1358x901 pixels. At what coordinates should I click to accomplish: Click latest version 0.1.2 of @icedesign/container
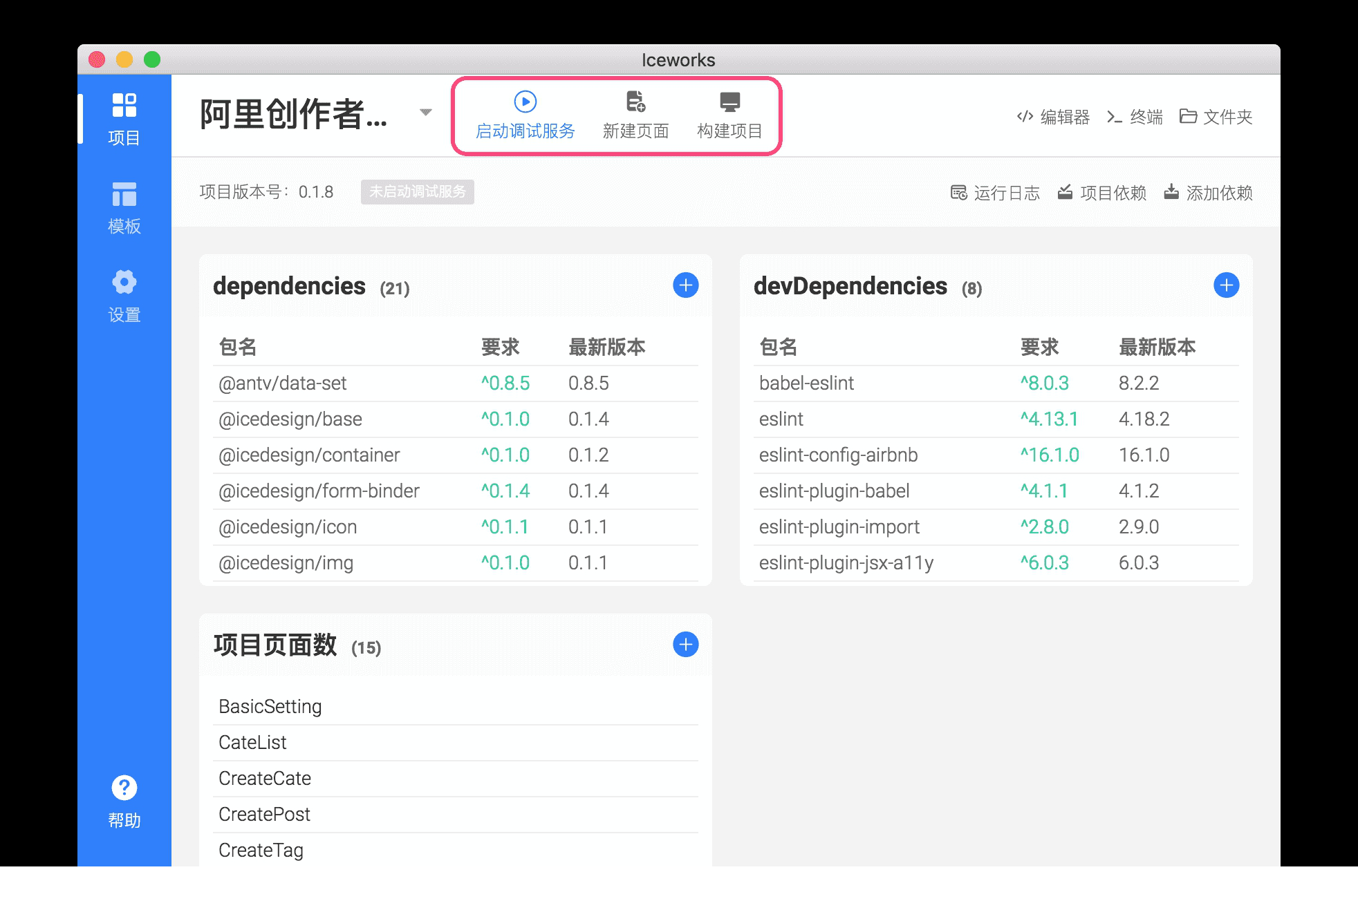[588, 455]
